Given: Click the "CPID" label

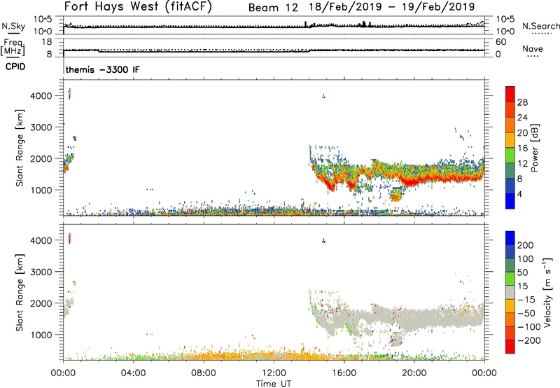Looking at the screenshot, I should 15,67.
